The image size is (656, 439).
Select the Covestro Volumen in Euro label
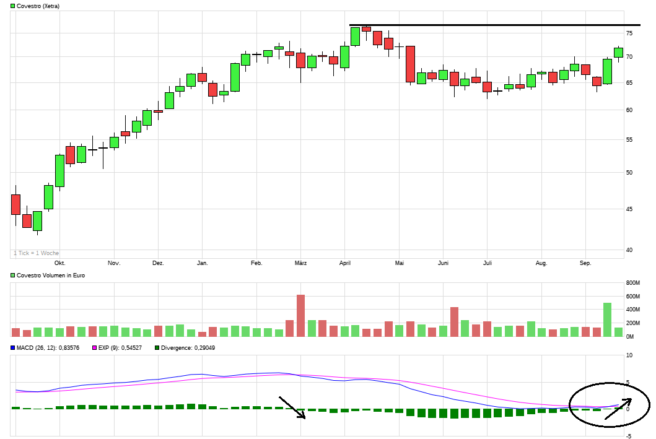pos(51,276)
